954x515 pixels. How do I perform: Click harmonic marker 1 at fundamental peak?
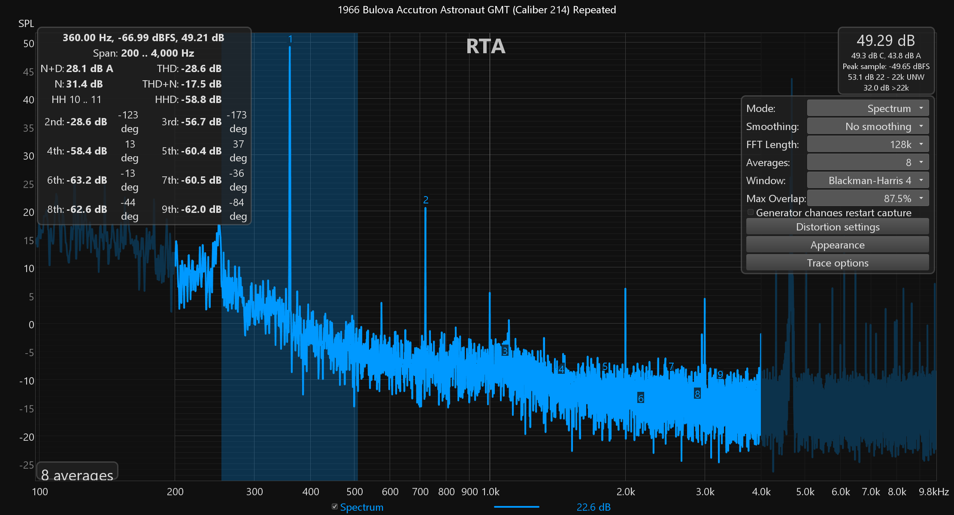coord(290,39)
